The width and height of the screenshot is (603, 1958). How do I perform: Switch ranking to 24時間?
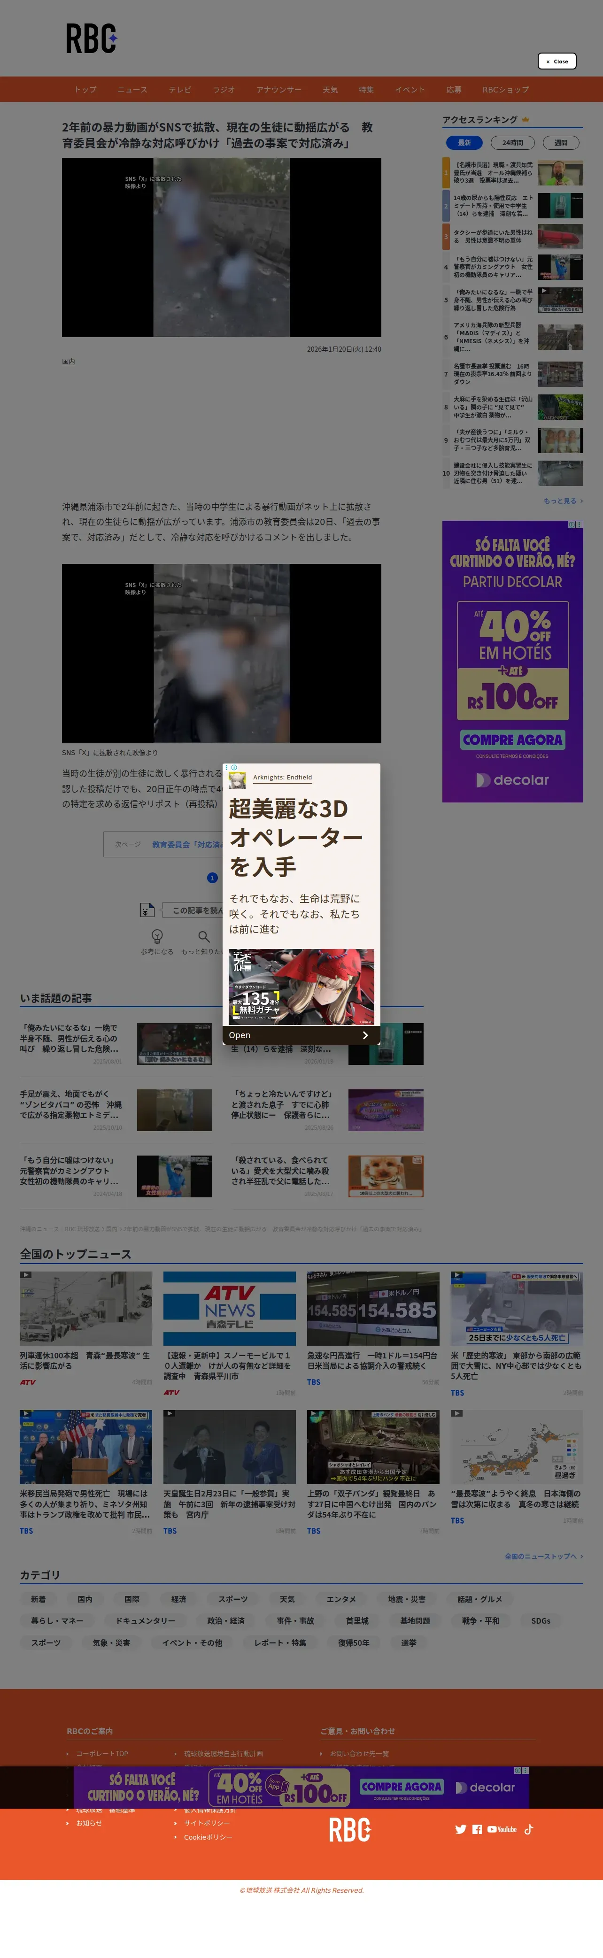point(512,143)
